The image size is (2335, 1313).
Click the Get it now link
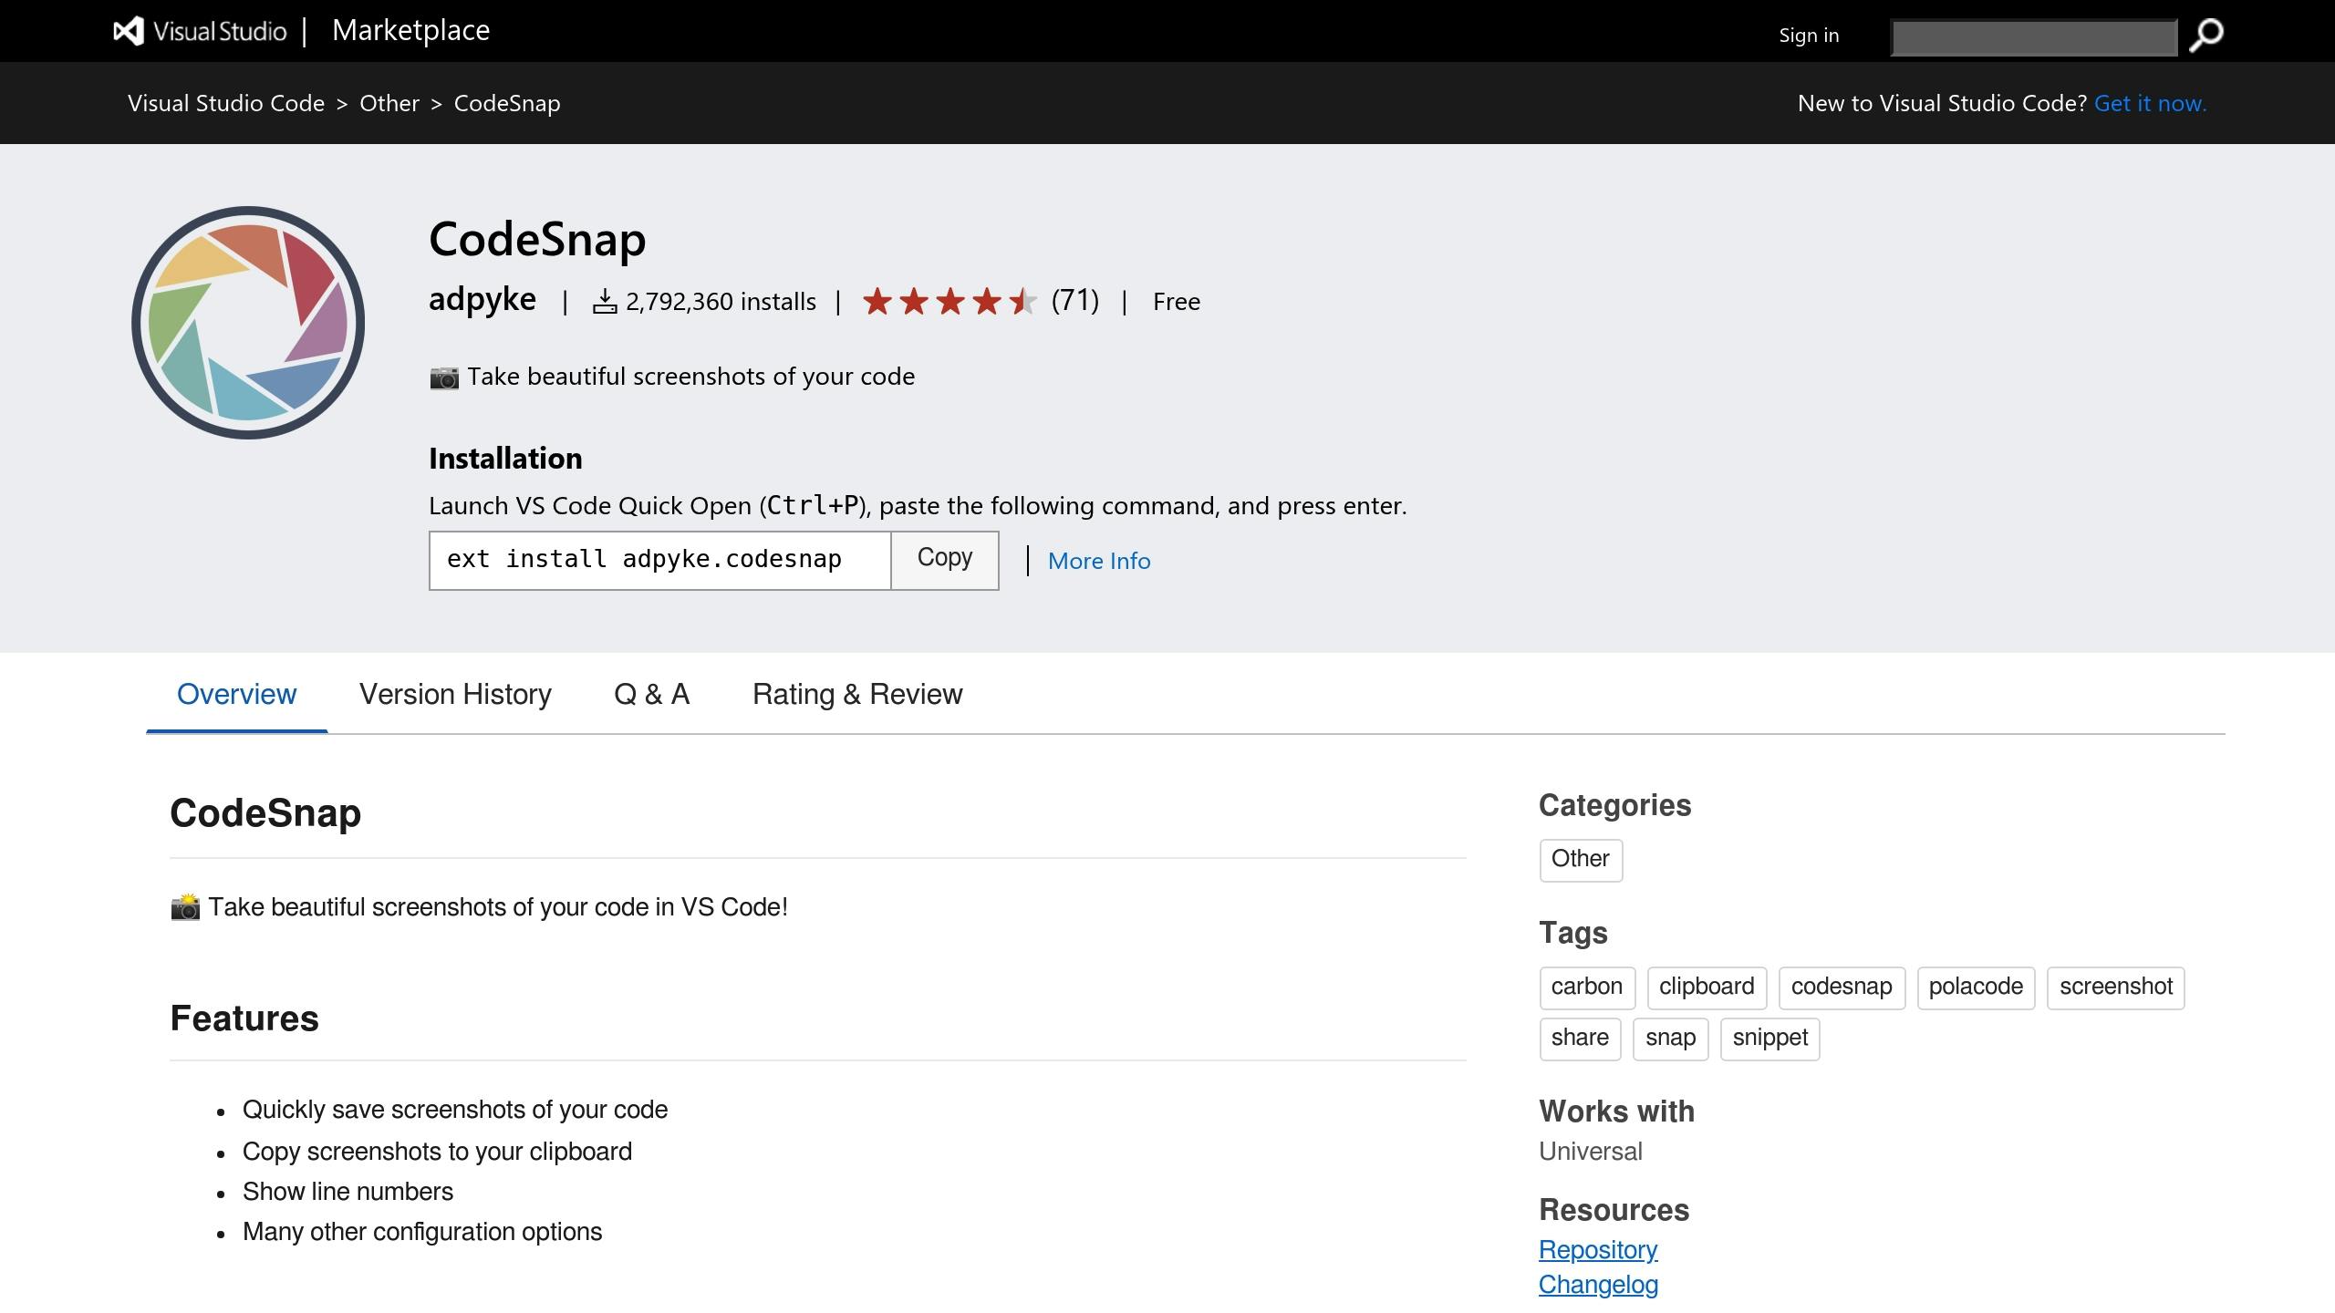tap(2150, 103)
